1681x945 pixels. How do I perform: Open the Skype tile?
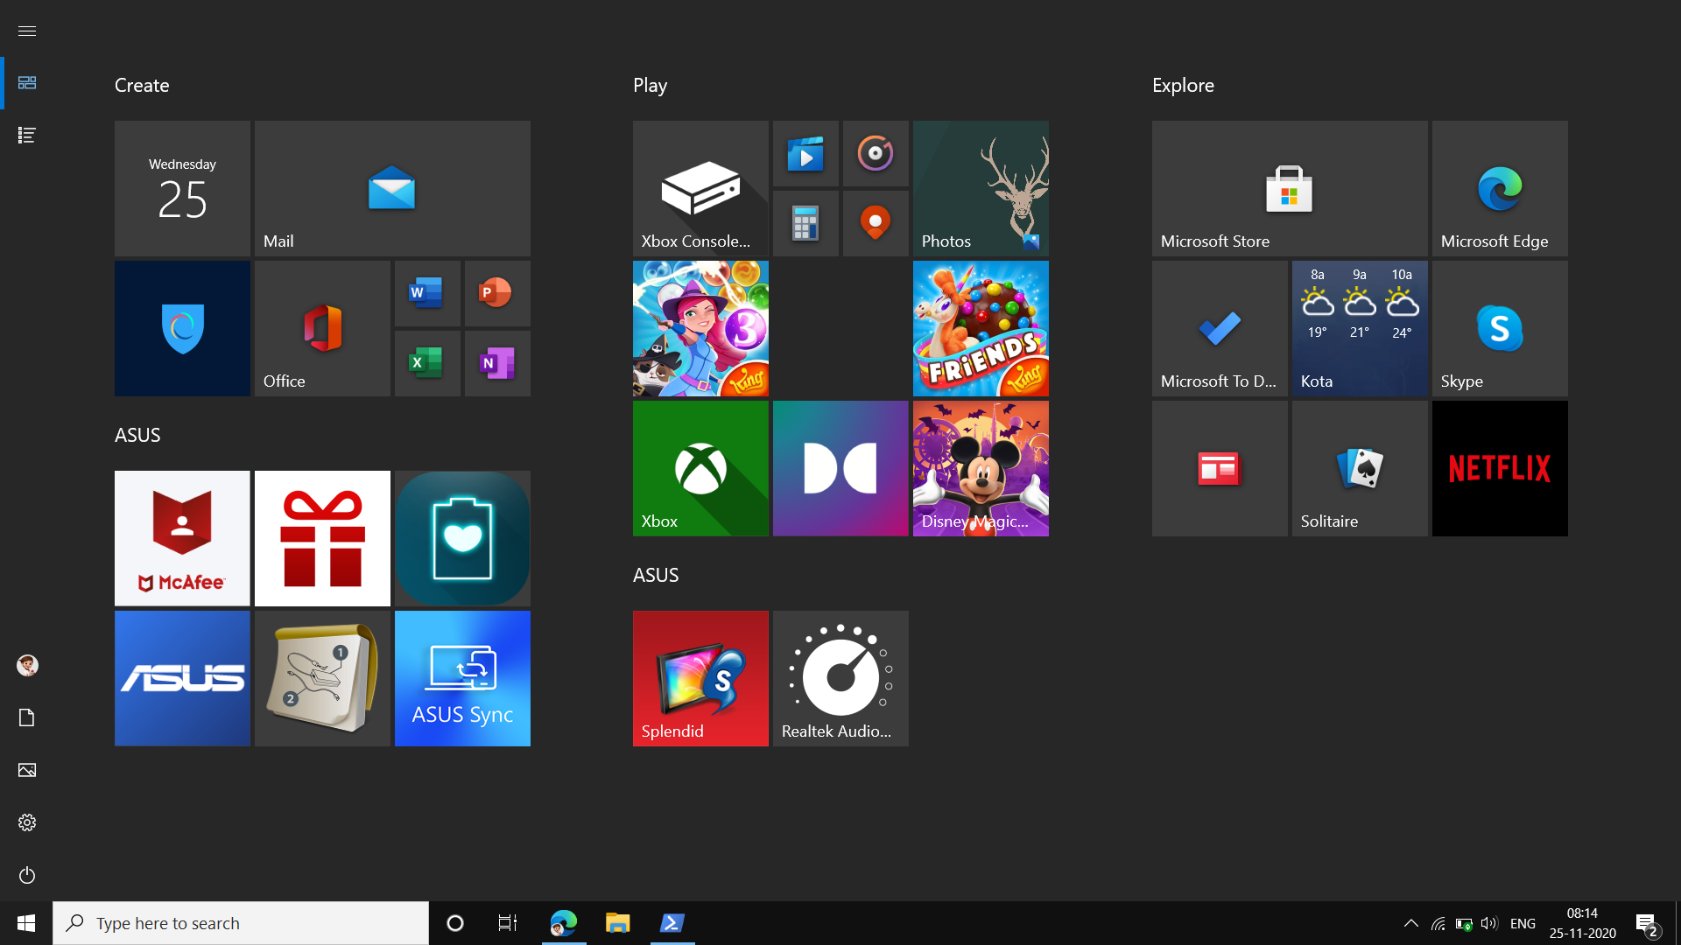tap(1500, 328)
